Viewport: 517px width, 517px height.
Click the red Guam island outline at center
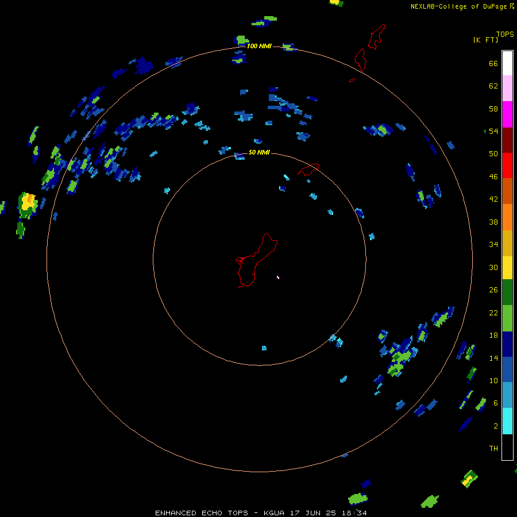pyautogui.click(x=257, y=260)
